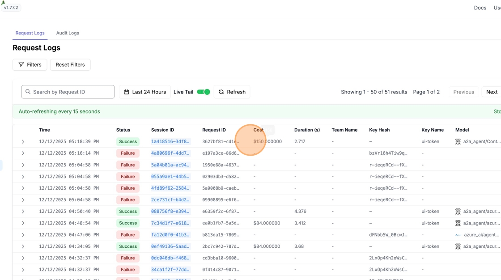The width and height of the screenshot is (501, 280).
Task: Go to the Next page of results
Action: 492,92
